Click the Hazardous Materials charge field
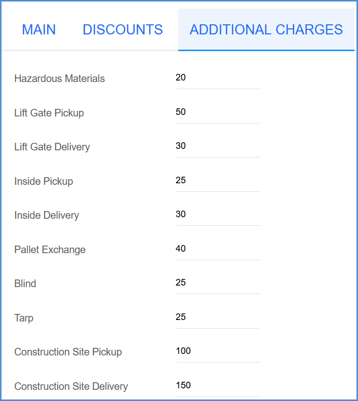358x401 pixels. (x=218, y=78)
